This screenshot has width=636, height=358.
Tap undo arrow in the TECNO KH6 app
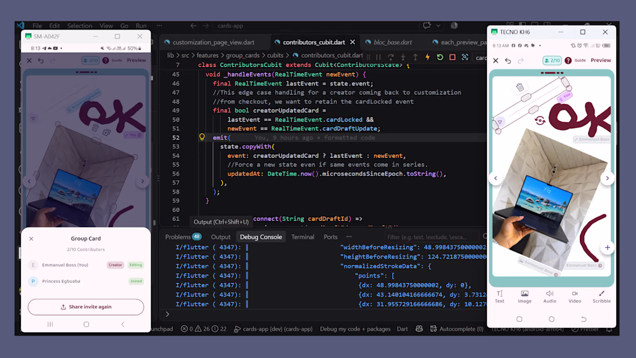508,61
